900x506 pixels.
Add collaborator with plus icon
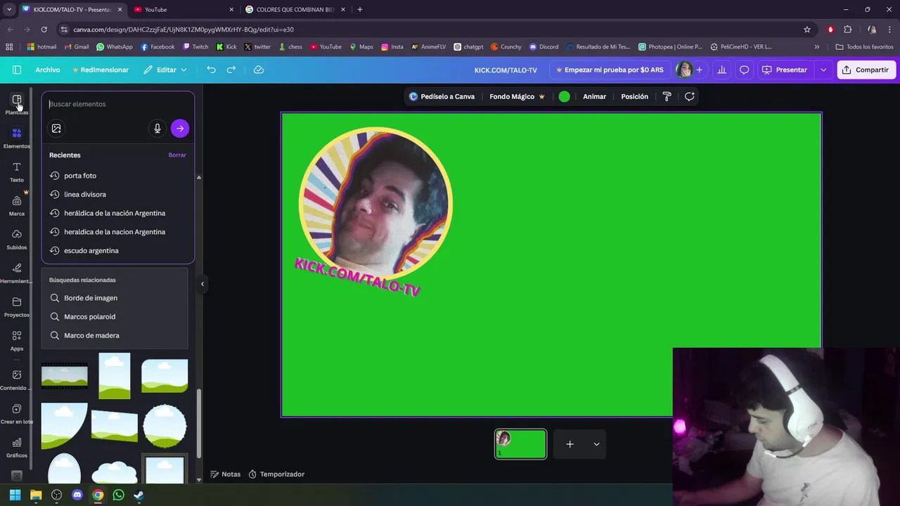[699, 70]
